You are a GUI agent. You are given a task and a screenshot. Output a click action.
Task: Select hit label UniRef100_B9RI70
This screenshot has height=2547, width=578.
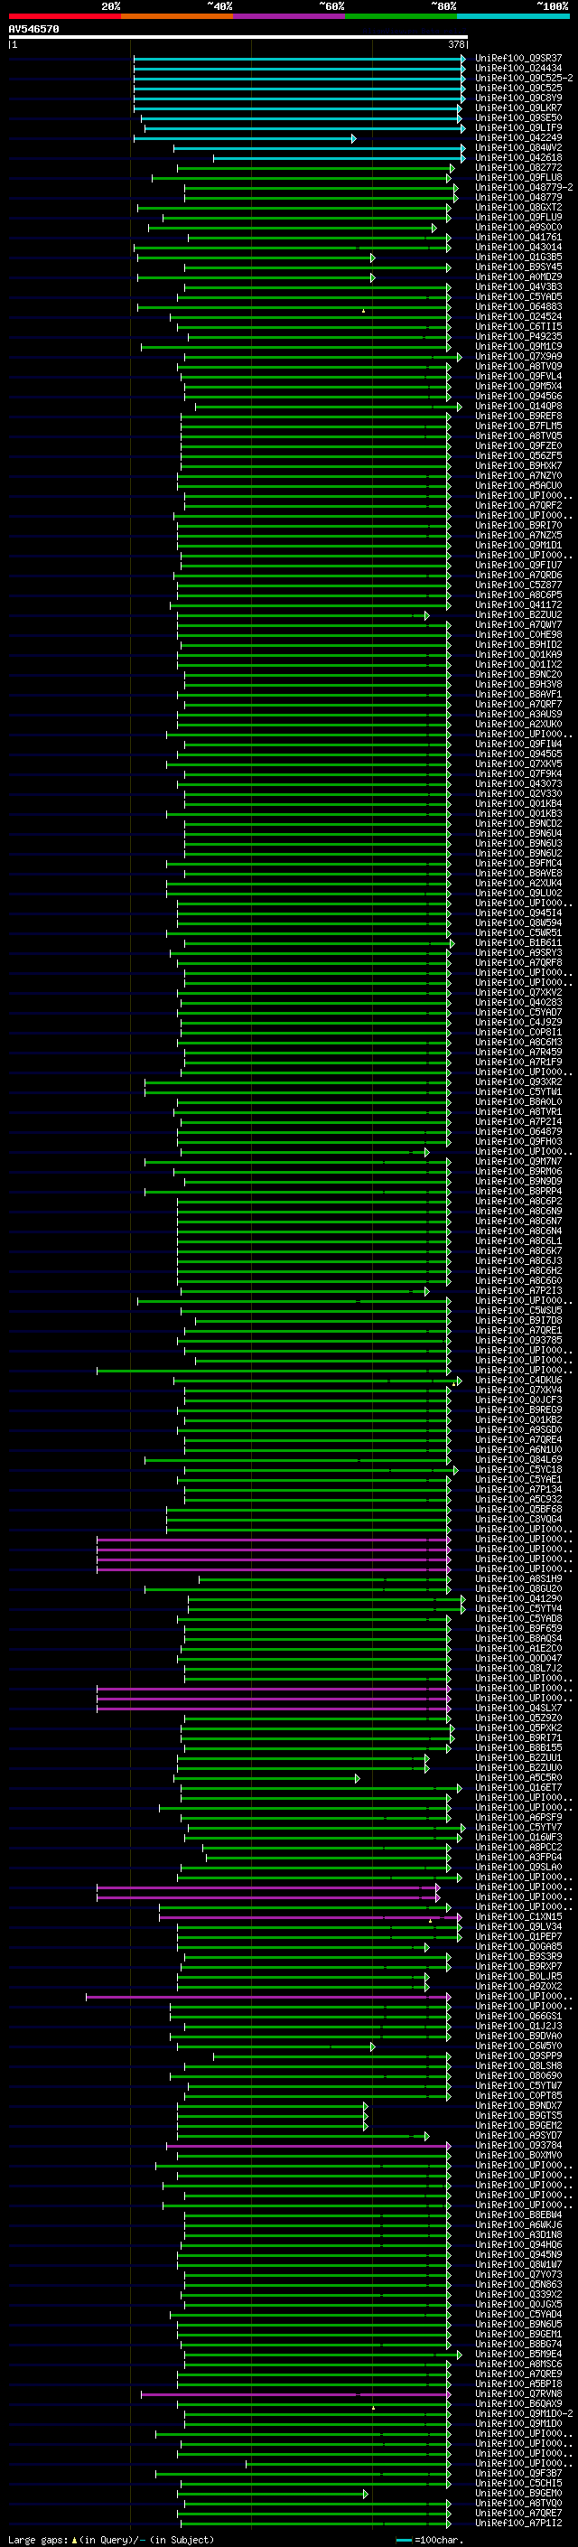click(x=518, y=525)
